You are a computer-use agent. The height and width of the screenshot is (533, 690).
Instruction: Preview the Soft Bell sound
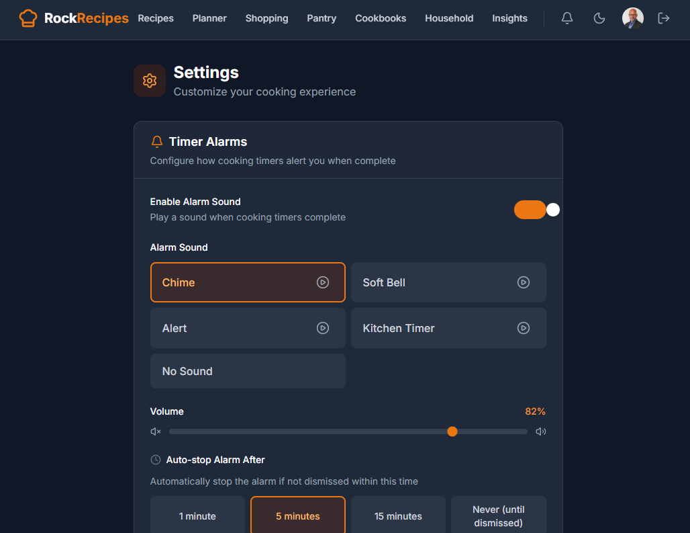pyautogui.click(x=524, y=282)
